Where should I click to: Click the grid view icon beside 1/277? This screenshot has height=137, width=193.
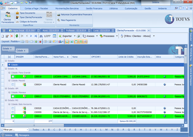point(54,36)
